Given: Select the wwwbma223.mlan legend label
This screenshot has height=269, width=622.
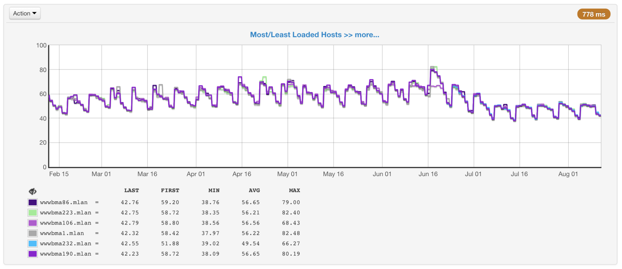Looking at the screenshot, I should tap(66, 213).
